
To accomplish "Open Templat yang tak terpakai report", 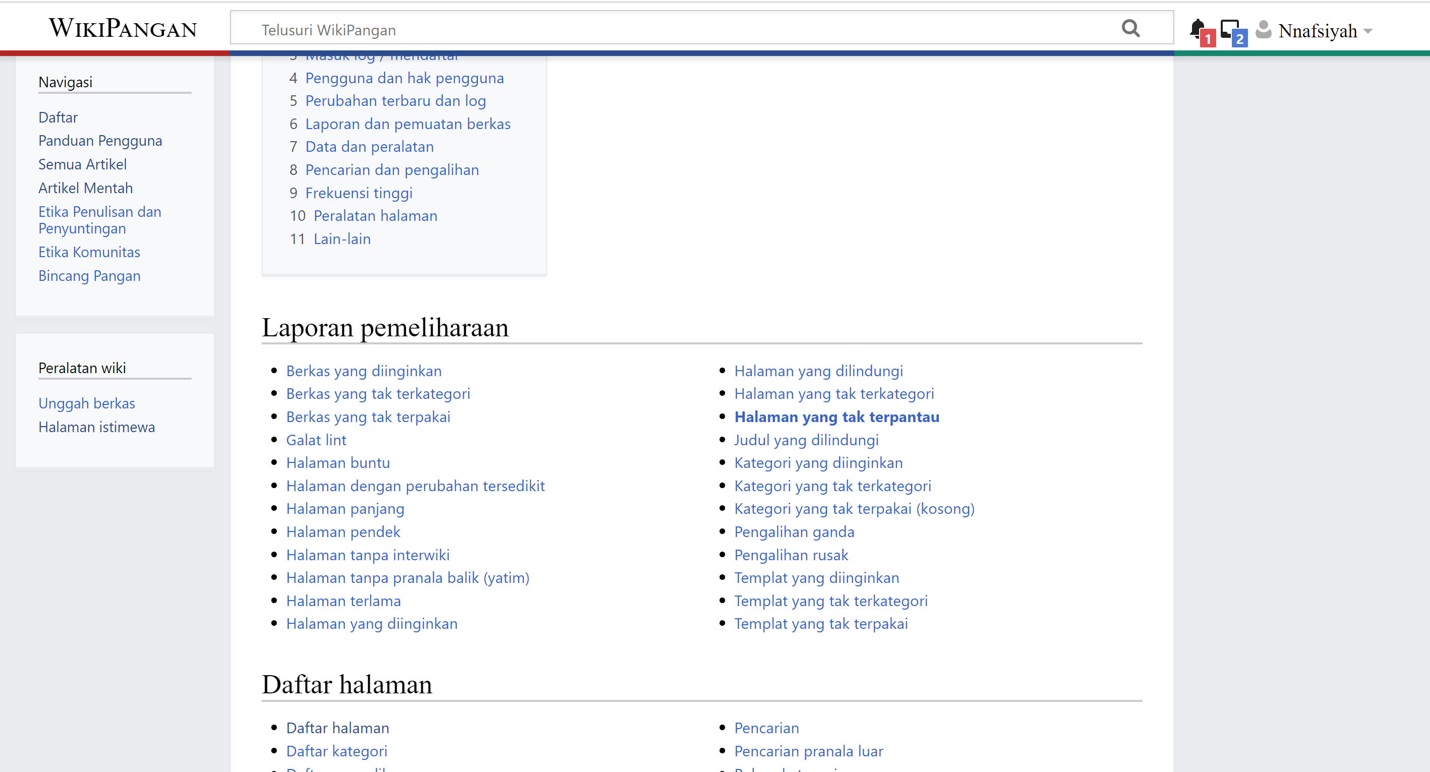I will [820, 623].
